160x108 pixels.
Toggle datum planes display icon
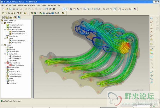click(x=120, y=9)
